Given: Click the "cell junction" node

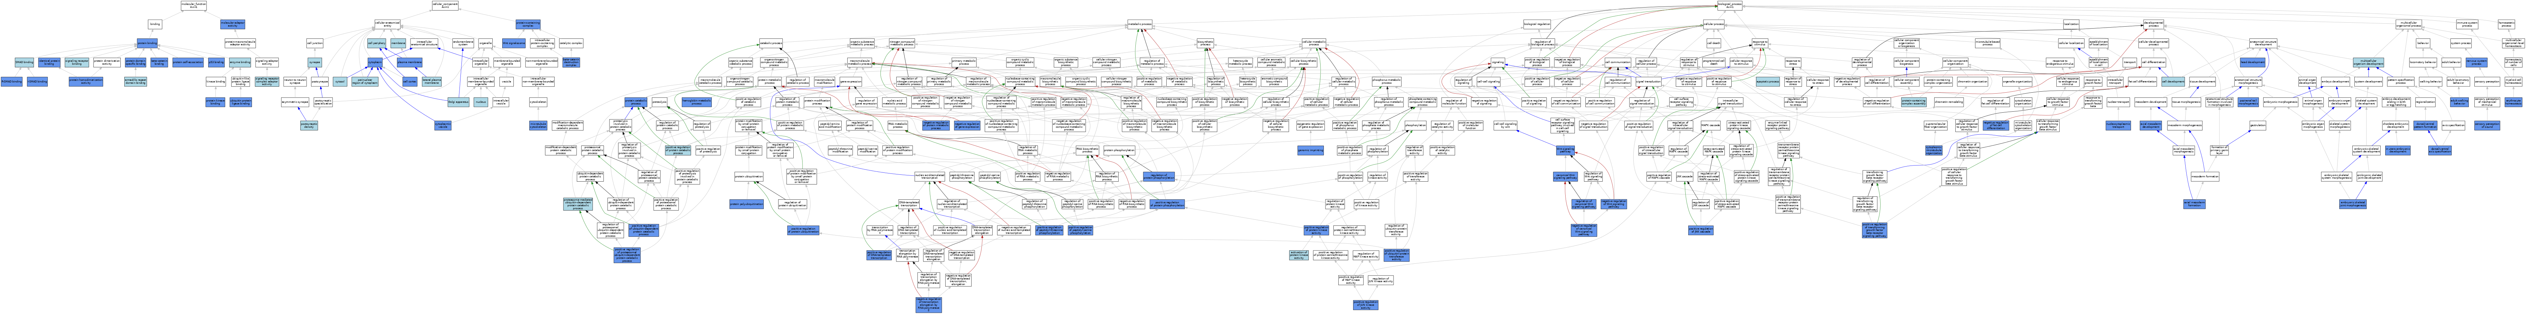Looking at the screenshot, I should (315, 43).
